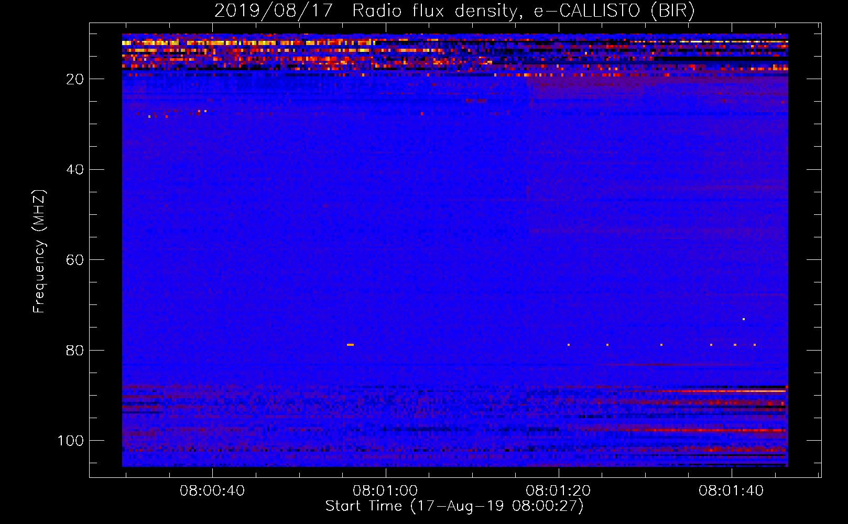The image size is (848, 524).
Task: Click the 08:01:00 time tick label
Action: coord(385,491)
